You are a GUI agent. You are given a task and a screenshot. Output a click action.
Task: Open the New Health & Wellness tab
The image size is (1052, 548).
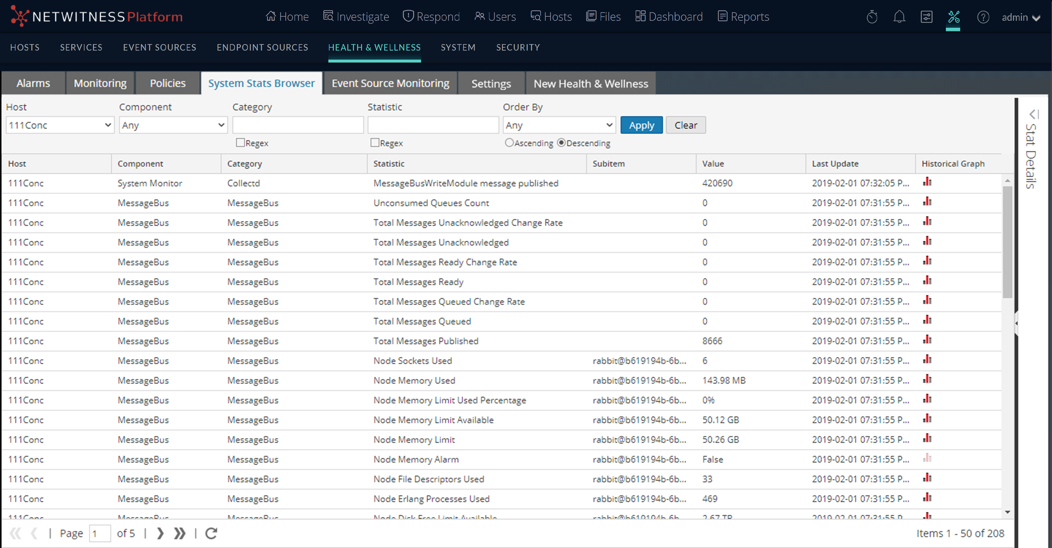click(591, 83)
